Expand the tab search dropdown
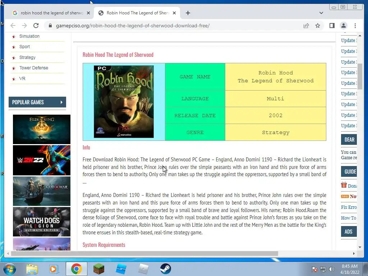The image size is (368, 276). (x=321, y=13)
